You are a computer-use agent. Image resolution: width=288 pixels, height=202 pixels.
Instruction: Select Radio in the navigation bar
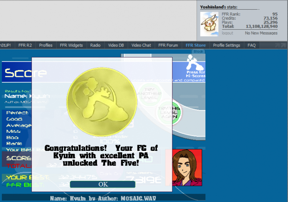click(95, 45)
